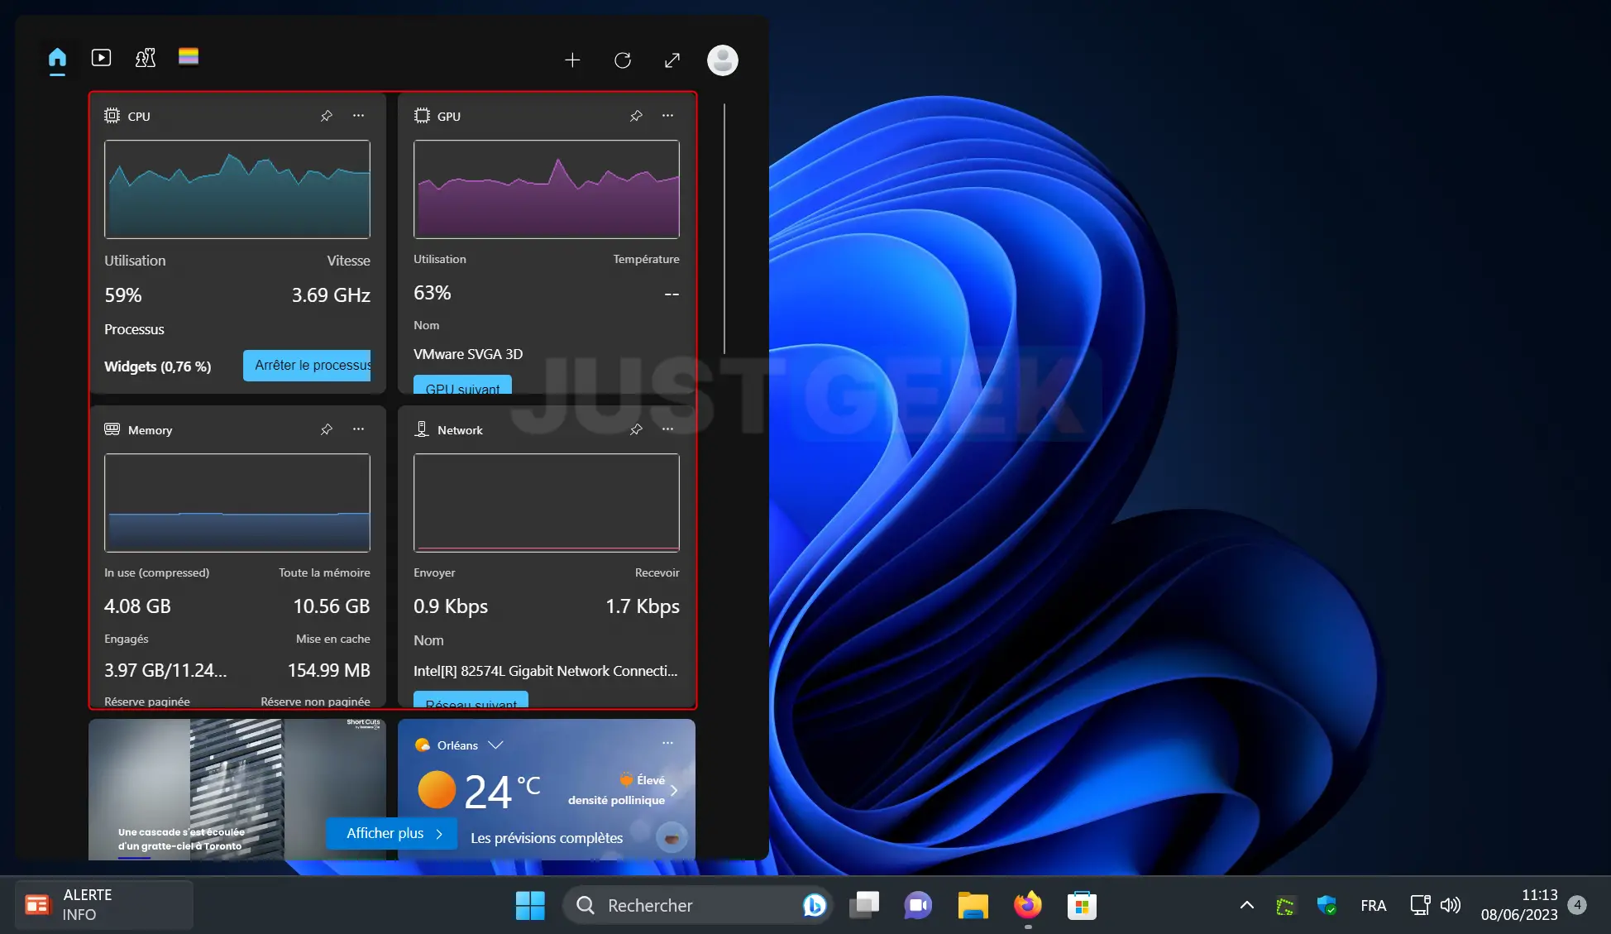Click the Rechercher search box
1611x934 pixels.
697,905
